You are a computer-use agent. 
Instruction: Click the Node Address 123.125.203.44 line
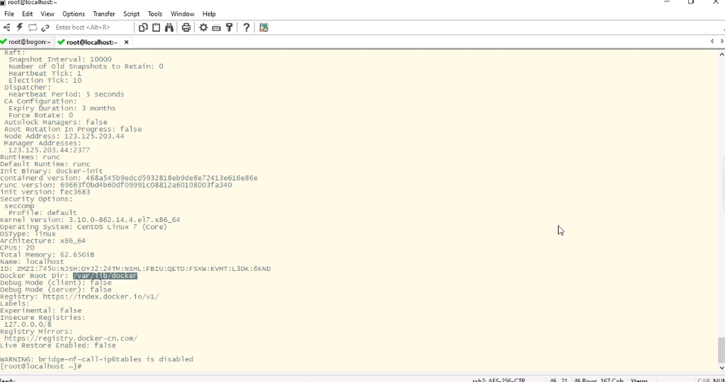coord(64,137)
